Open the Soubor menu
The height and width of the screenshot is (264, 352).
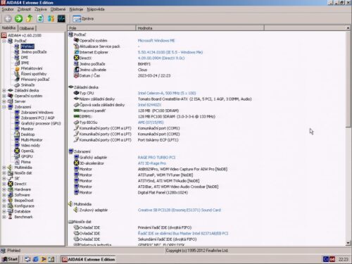tap(8, 9)
